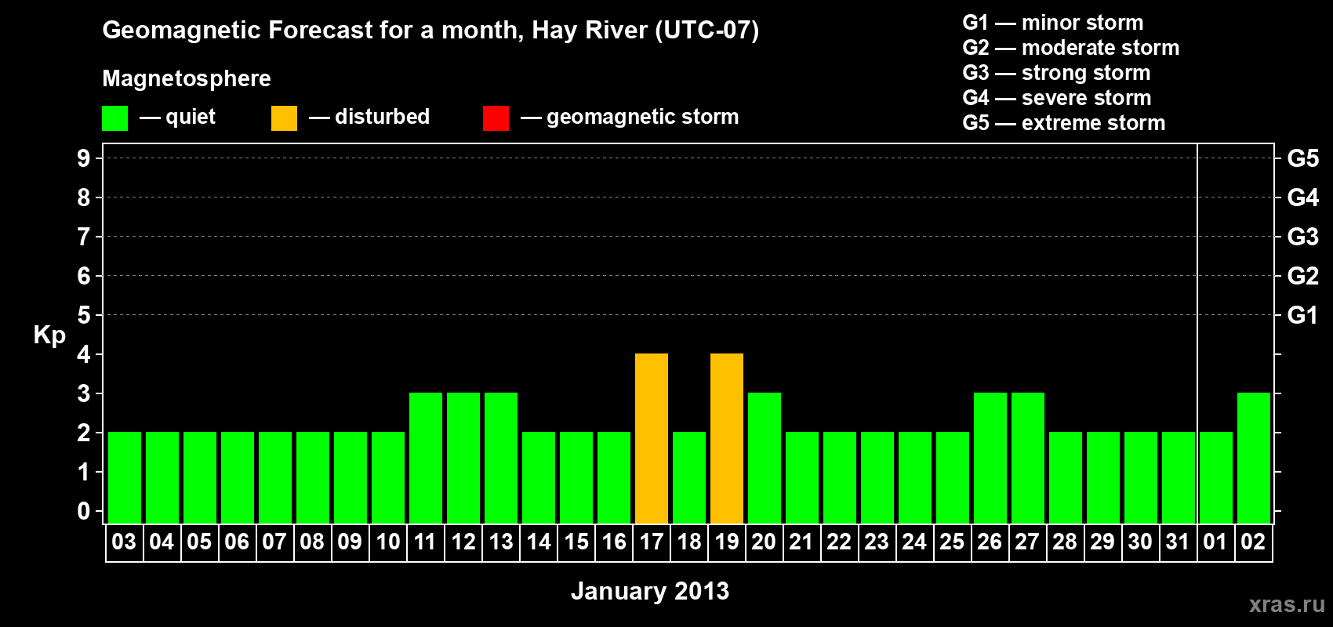Image resolution: width=1333 pixels, height=627 pixels.
Task: Click the orange bar for day 17
Action: coord(652,438)
